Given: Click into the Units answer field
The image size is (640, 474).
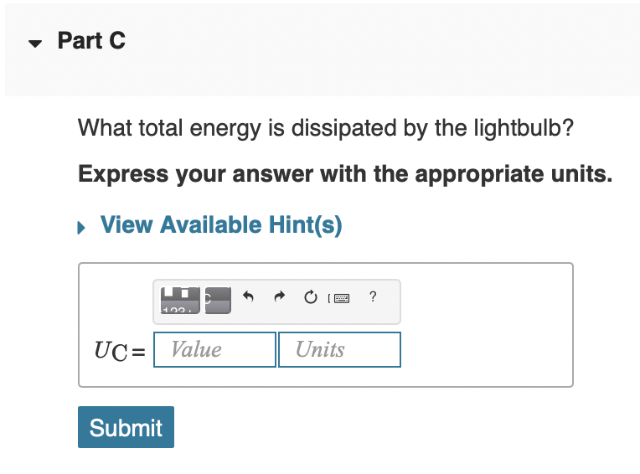Looking at the screenshot, I should 339,349.
